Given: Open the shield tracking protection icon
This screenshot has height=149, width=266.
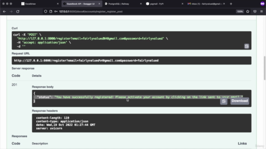Looking at the screenshot, I should coord(45,12).
